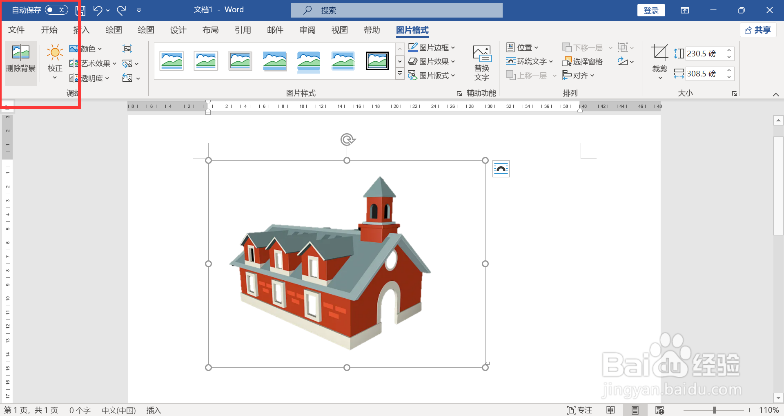Click the zoom slider handle
The height and width of the screenshot is (416, 784).
point(715,410)
